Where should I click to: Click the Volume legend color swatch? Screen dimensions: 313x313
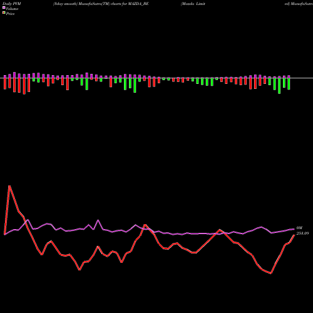pos(4,8)
